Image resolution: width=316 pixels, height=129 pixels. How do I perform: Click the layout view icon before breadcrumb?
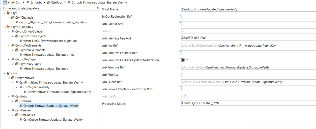point(5,3)
